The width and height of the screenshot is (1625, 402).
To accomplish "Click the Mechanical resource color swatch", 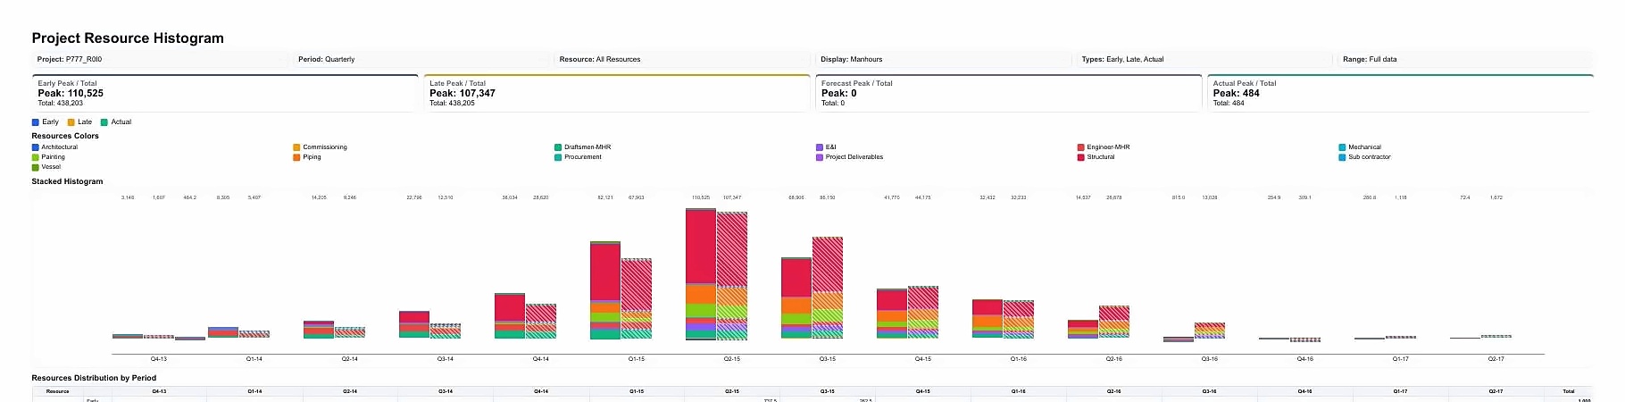I will (1342, 147).
